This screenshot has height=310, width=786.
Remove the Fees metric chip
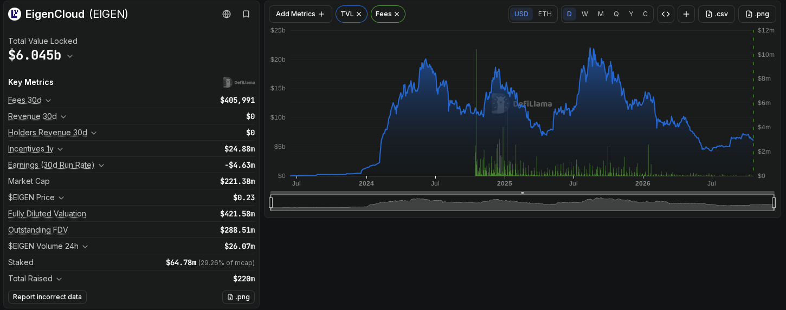(x=397, y=14)
